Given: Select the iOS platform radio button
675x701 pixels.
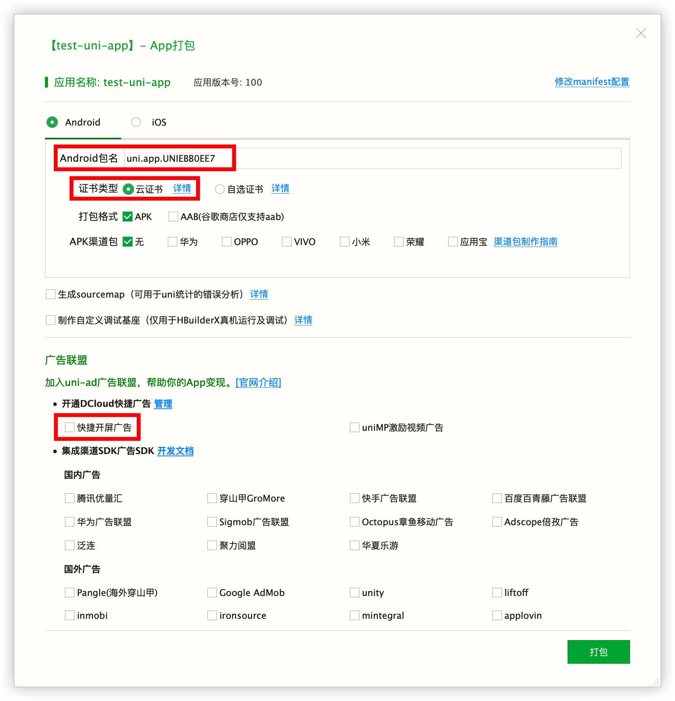Looking at the screenshot, I should [x=136, y=122].
